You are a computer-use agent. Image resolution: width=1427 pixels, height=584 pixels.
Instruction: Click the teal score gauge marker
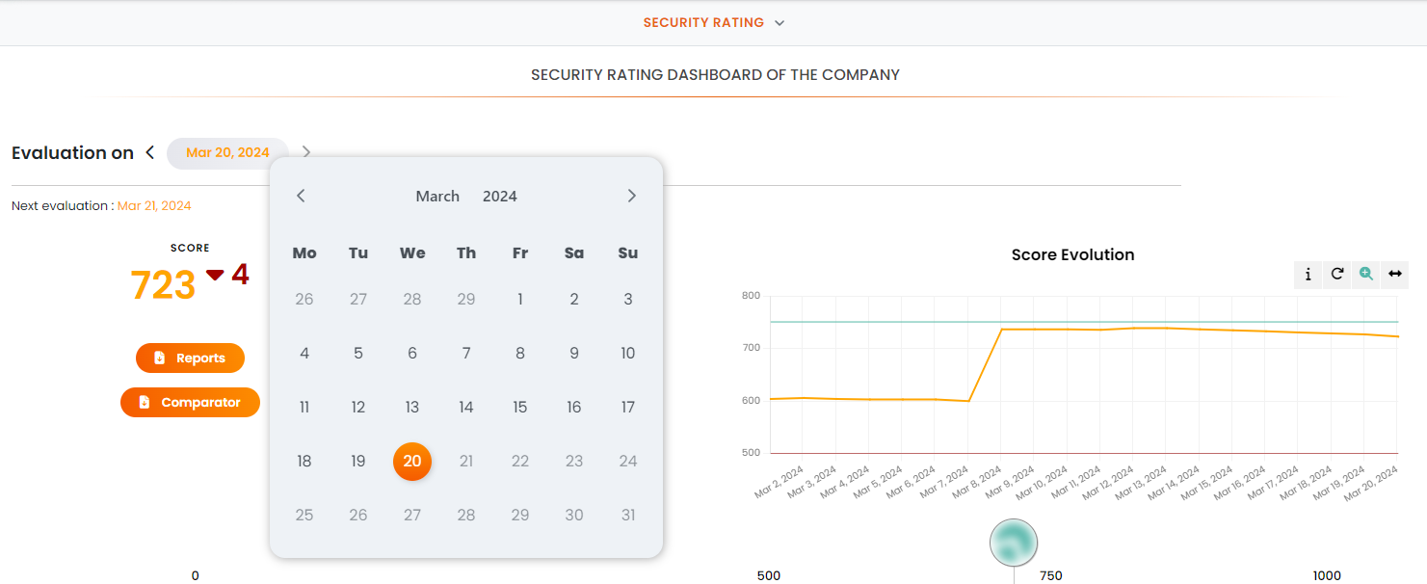tap(1013, 542)
